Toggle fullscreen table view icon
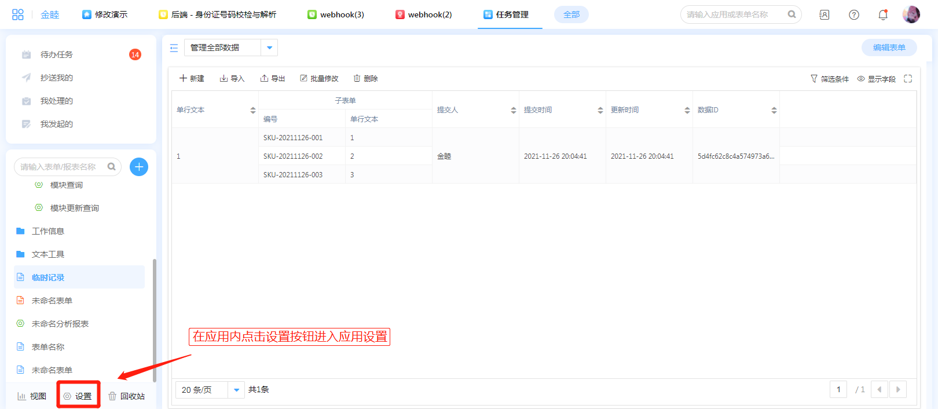Screen dimensions: 938x409 click(908, 79)
